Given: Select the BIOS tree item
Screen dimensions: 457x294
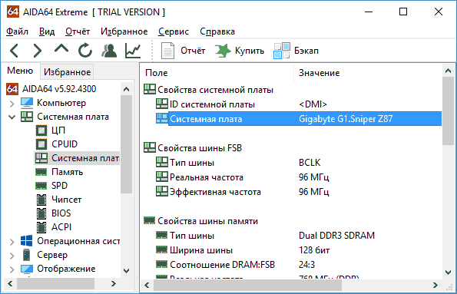Looking at the screenshot, I should click(61, 213).
